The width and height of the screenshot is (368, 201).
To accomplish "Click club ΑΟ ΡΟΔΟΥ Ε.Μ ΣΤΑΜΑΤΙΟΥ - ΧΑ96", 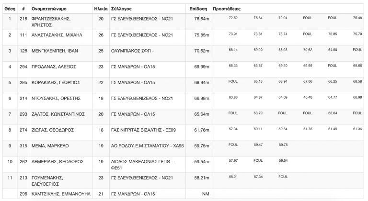I will coord(148,146).
